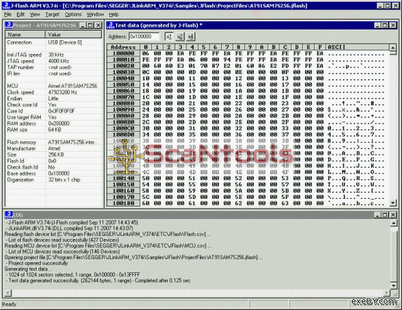Select address row 100080
Viewport: 402px width, 310px height.
[123, 104]
